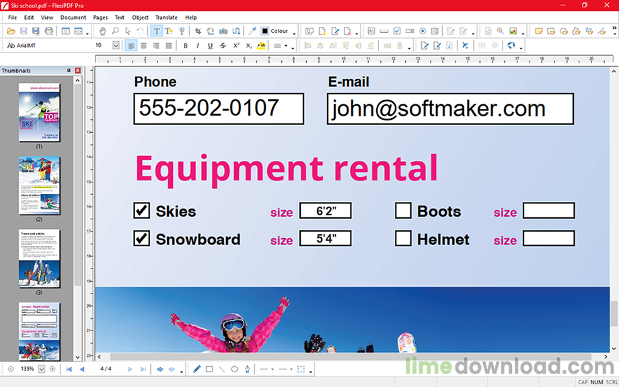Select the Hand pan tool

tap(103, 31)
